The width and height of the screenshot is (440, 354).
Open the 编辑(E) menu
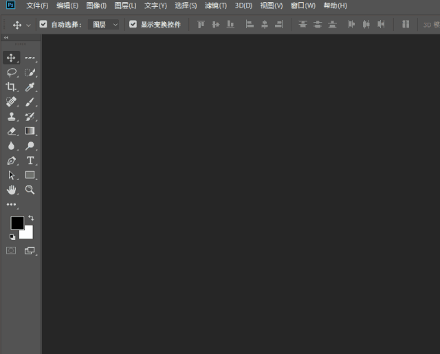(x=67, y=5)
